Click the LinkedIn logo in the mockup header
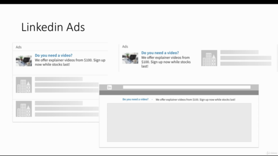278x156 pixels. pyautogui.click(x=109, y=87)
